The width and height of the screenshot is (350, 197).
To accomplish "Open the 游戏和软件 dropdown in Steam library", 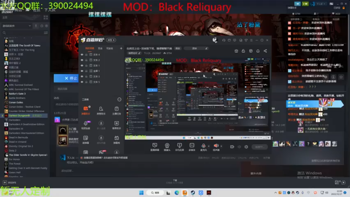I will [x=17, y=26].
